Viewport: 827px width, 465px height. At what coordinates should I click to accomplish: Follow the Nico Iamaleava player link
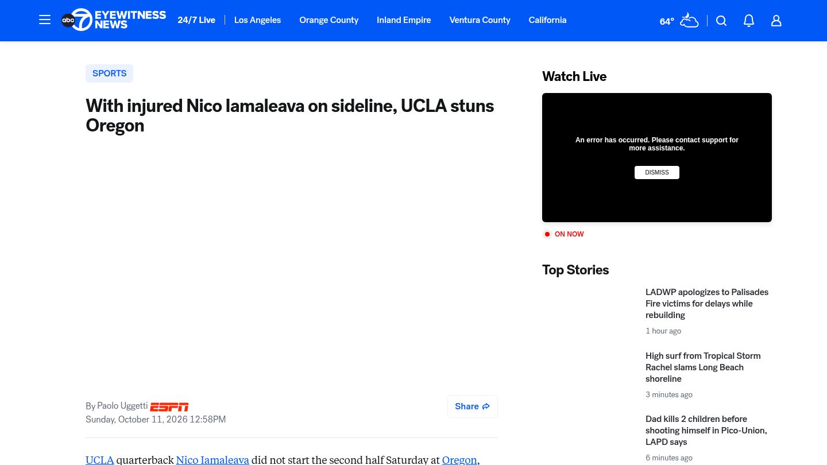tap(212, 460)
